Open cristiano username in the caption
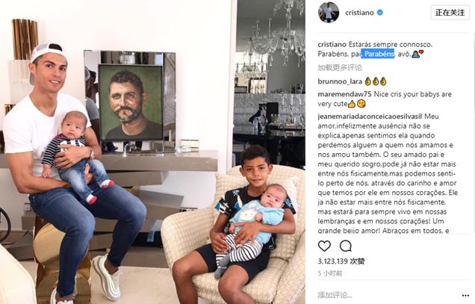This screenshot has height=304, width=475. pyautogui.click(x=332, y=44)
